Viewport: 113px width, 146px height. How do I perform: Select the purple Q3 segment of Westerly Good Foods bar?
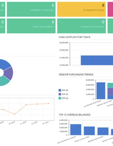(110, 91)
